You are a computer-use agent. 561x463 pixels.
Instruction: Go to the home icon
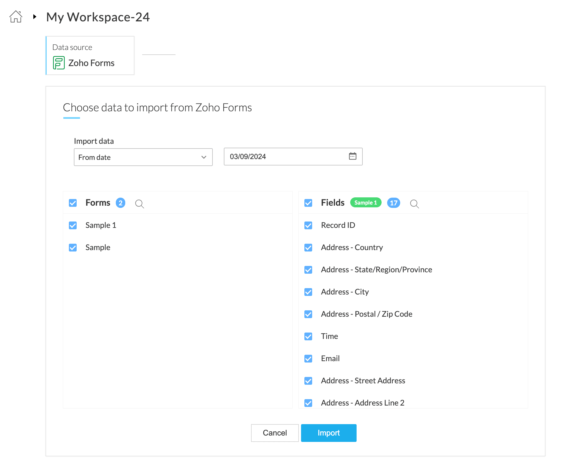pos(16,17)
